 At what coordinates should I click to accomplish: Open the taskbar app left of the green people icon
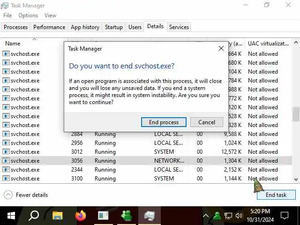pos(103,216)
